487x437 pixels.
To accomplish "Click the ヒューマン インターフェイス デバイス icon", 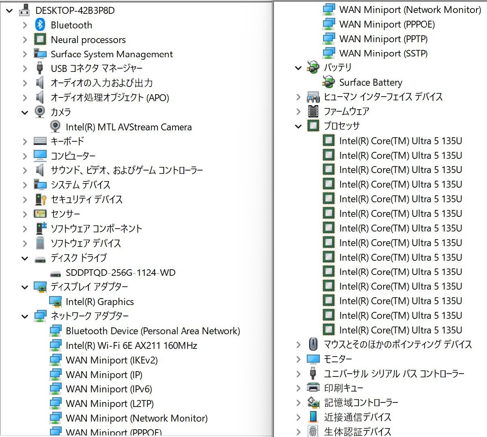I will click(x=313, y=97).
